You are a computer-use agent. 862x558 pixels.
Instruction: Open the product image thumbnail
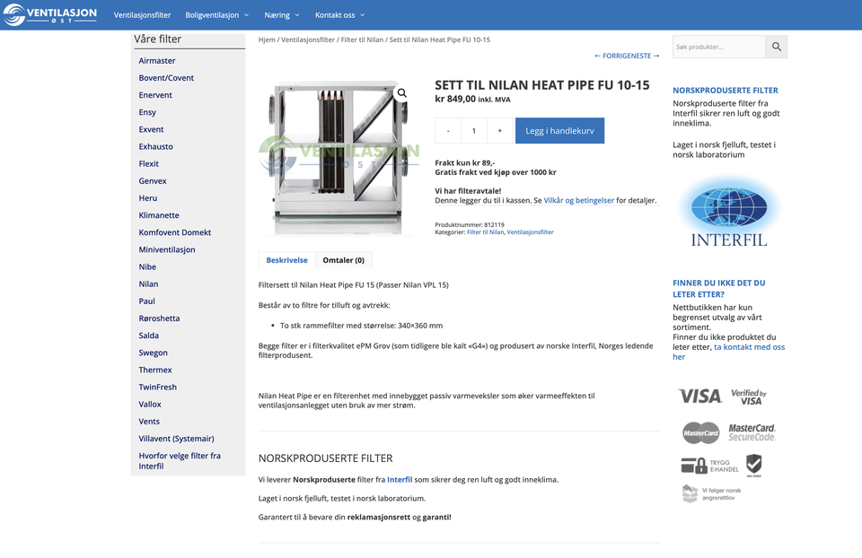point(337,158)
